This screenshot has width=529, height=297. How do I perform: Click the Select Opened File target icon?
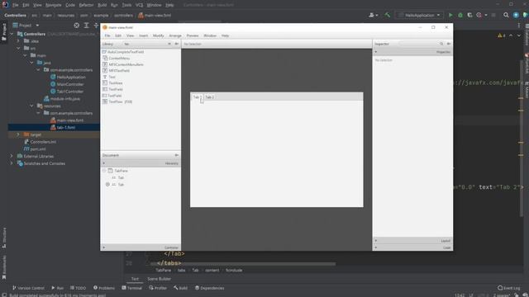pyautogui.click(x=77, y=26)
